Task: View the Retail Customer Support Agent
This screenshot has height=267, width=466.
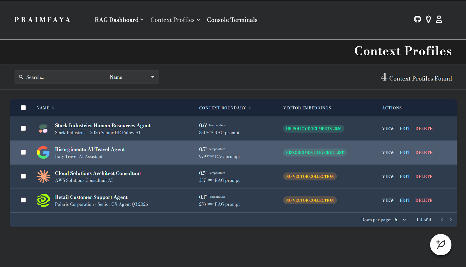Action: click(x=388, y=200)
